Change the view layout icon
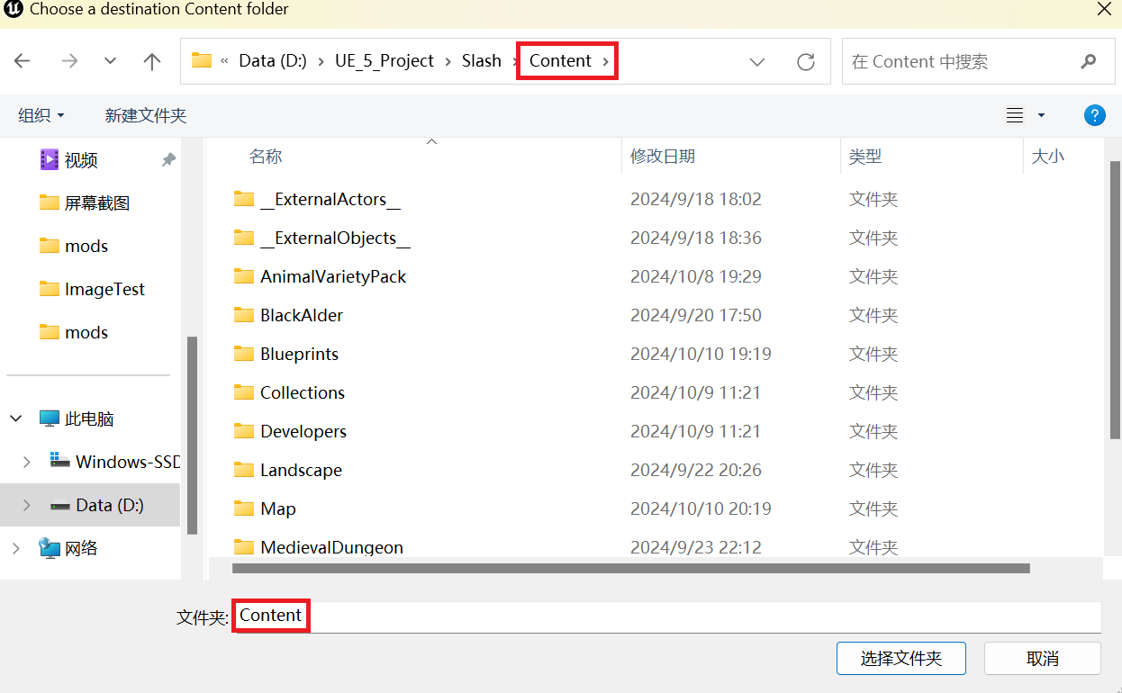The image size is (1122, 693). (1015, 115)
